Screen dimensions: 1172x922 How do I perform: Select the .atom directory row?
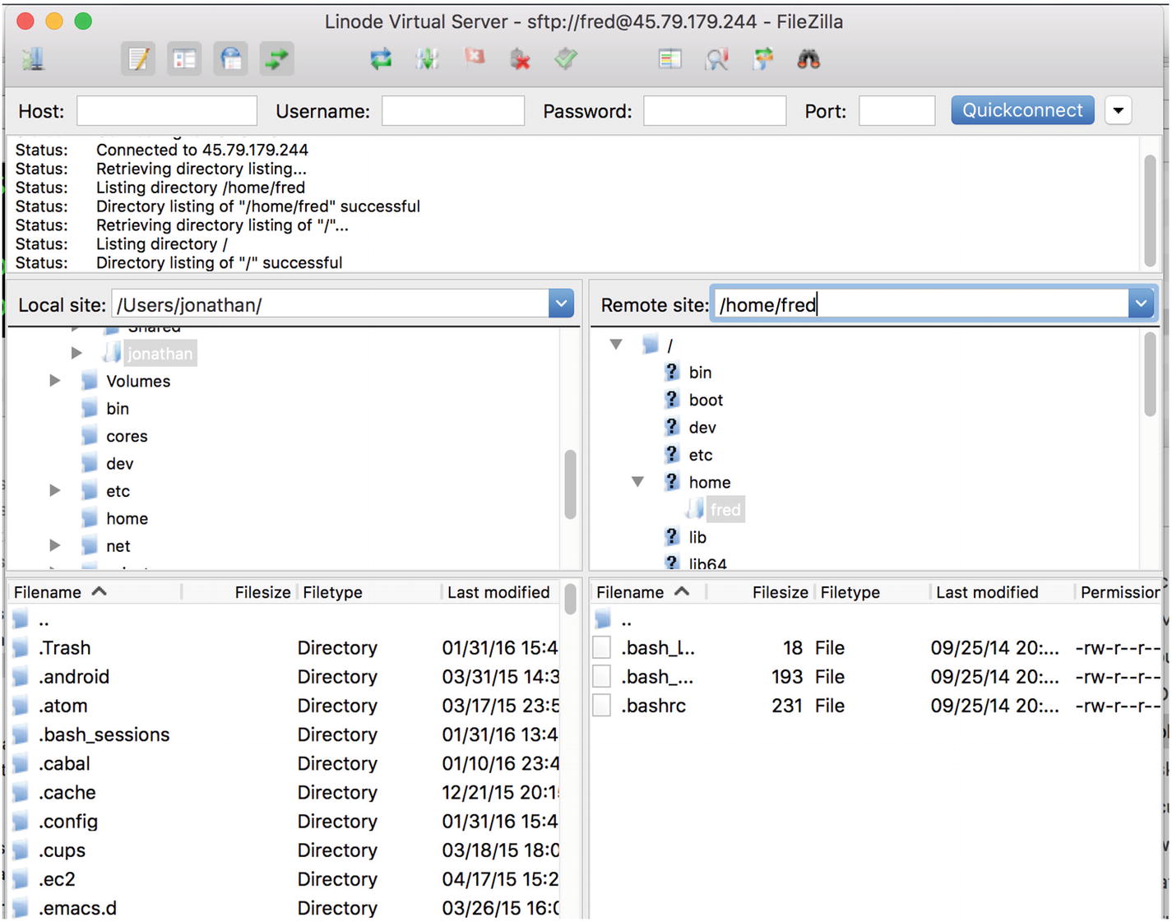(285, 706)
